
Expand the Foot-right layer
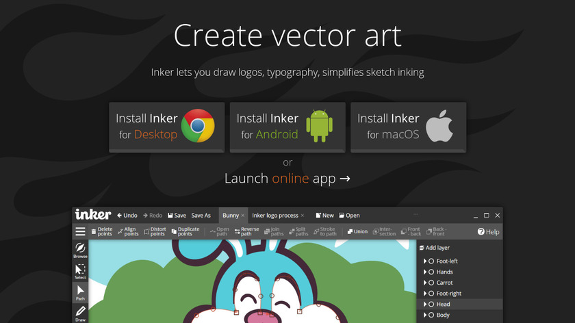(x=424, y=294)
